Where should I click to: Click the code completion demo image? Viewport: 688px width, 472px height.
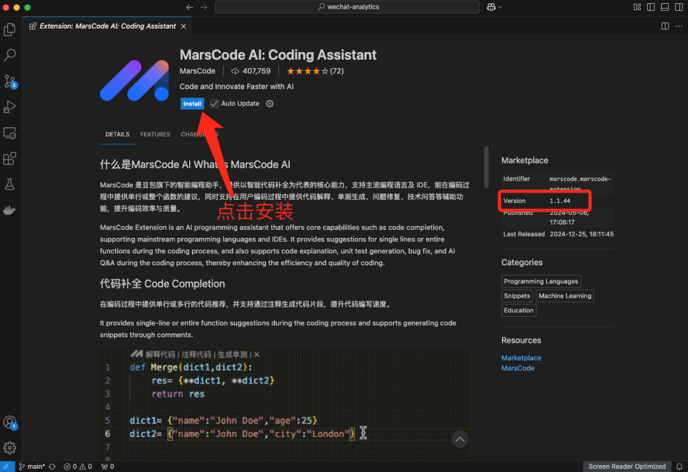pos(285,404)
